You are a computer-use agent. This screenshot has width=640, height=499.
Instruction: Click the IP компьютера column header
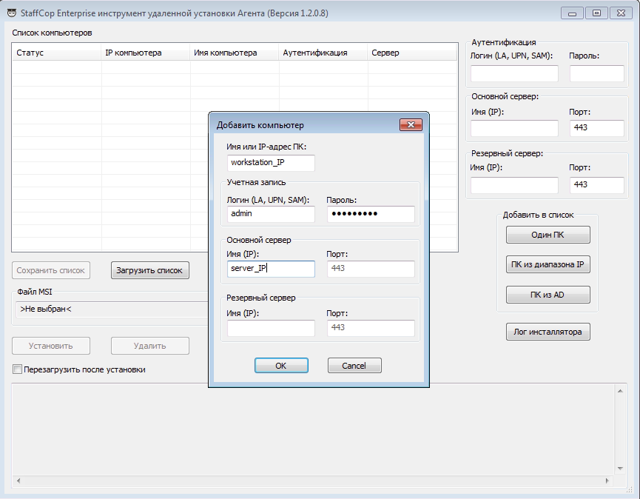(x=146, y=53)
